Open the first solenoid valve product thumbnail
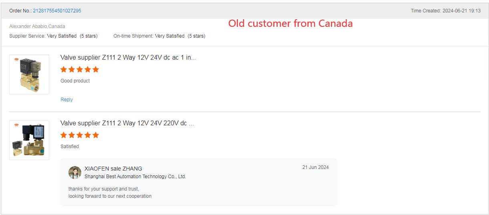This screenshot has height=215, width=489. (x=29, y=74)
